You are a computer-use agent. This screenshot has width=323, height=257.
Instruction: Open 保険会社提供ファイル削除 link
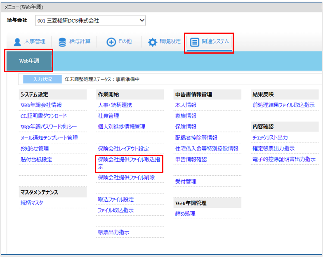(x=126, y=177)
